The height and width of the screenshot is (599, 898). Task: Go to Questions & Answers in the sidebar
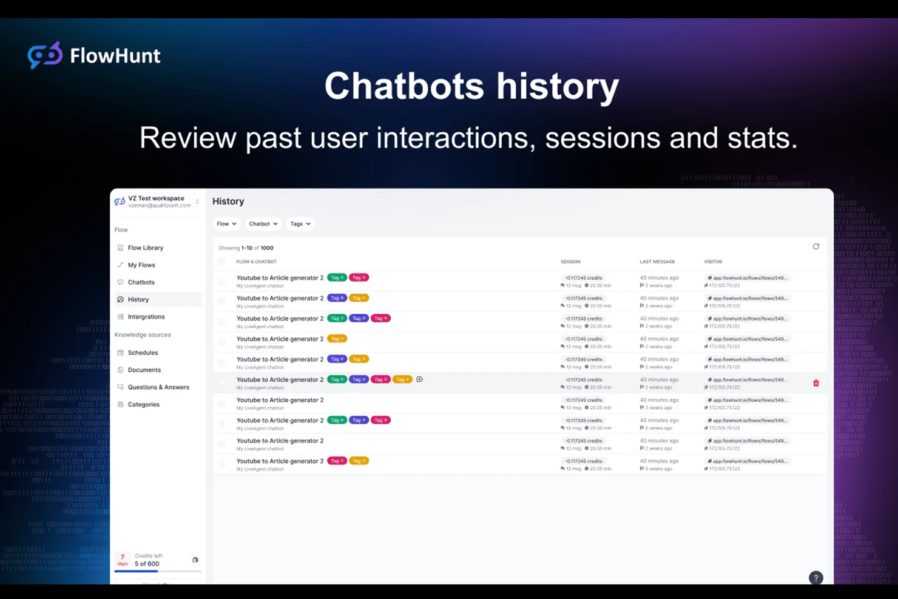pos(158,387)
